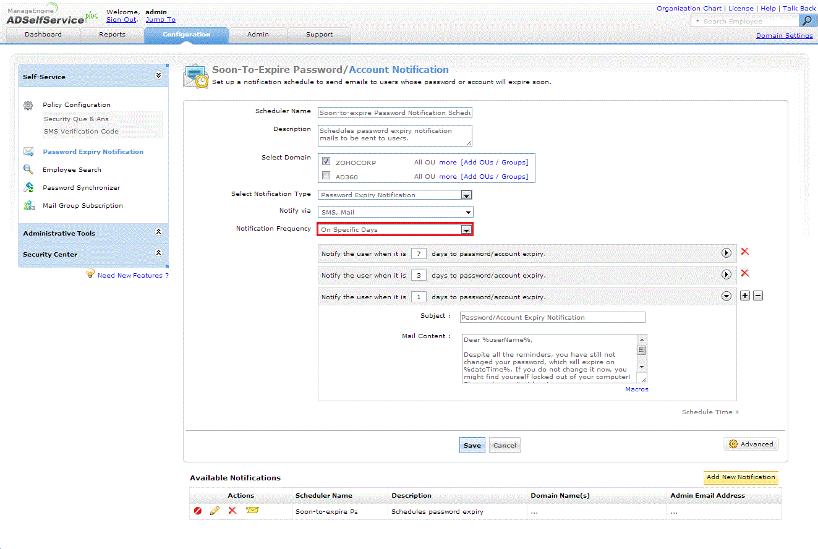
Task: Open the Domain Settings link
Action: pyautogui.click(x=785, y=36)
